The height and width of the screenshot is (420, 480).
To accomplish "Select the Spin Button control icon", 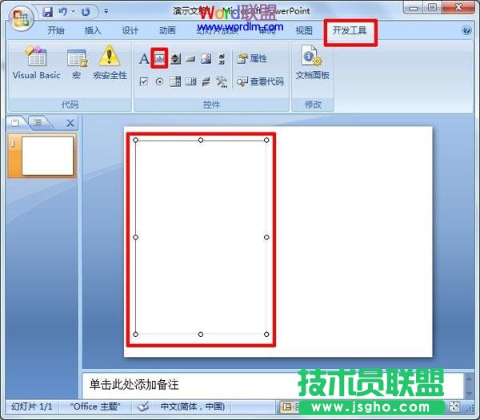I will pyautogui.click(x=175, y=58).
